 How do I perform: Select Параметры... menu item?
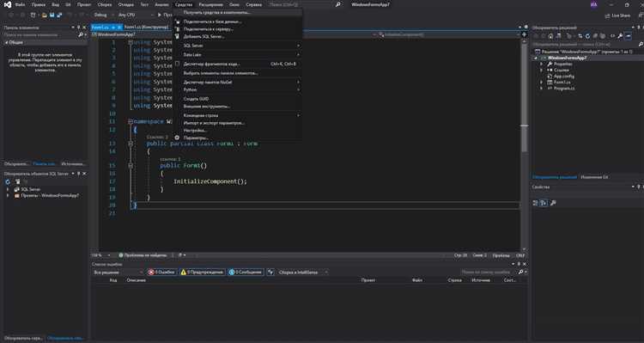pos(238,138)
